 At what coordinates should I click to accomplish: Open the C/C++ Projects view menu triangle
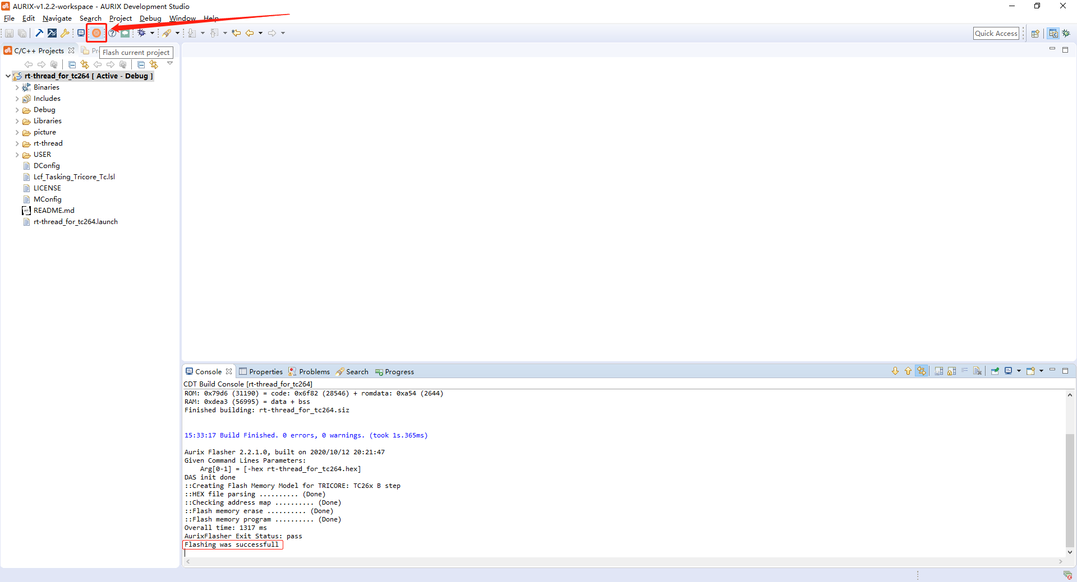pos(170,63)
